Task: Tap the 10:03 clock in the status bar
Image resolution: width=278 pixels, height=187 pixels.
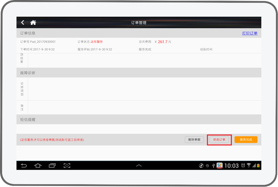Action: [x=231, y=165]
